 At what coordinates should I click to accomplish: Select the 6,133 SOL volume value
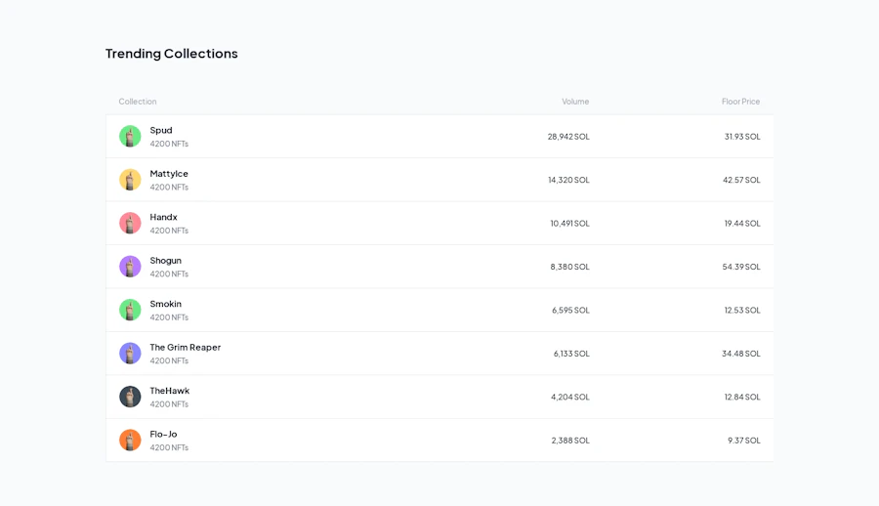571,354
